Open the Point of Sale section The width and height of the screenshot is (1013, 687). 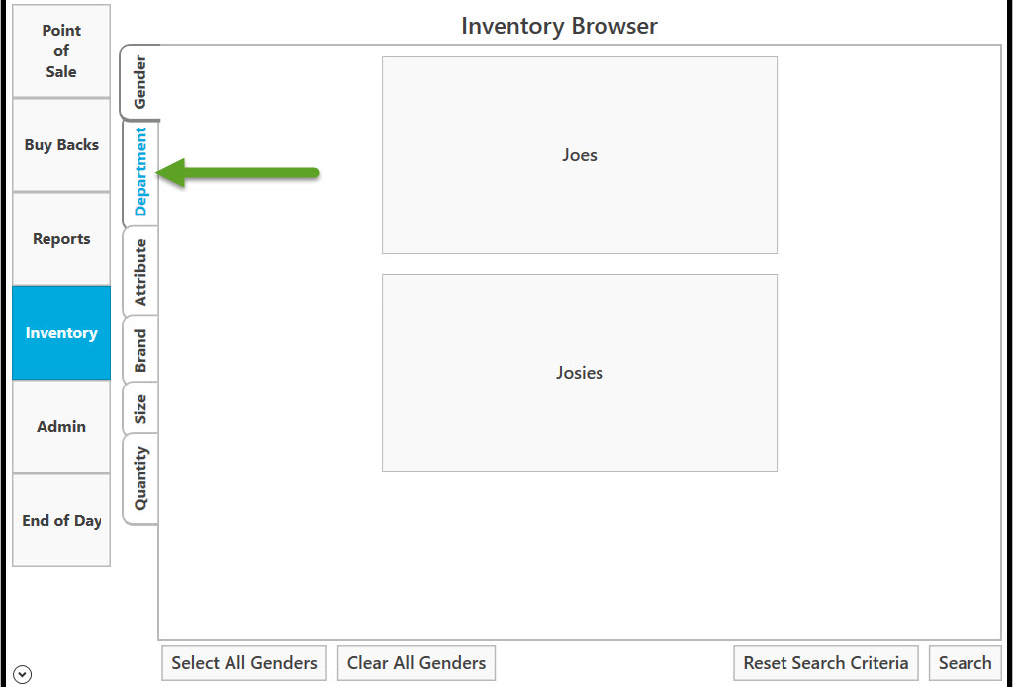(x=61, y=51)
